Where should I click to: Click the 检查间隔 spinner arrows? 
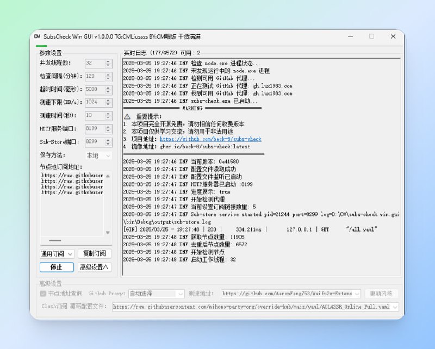(107, 76)
